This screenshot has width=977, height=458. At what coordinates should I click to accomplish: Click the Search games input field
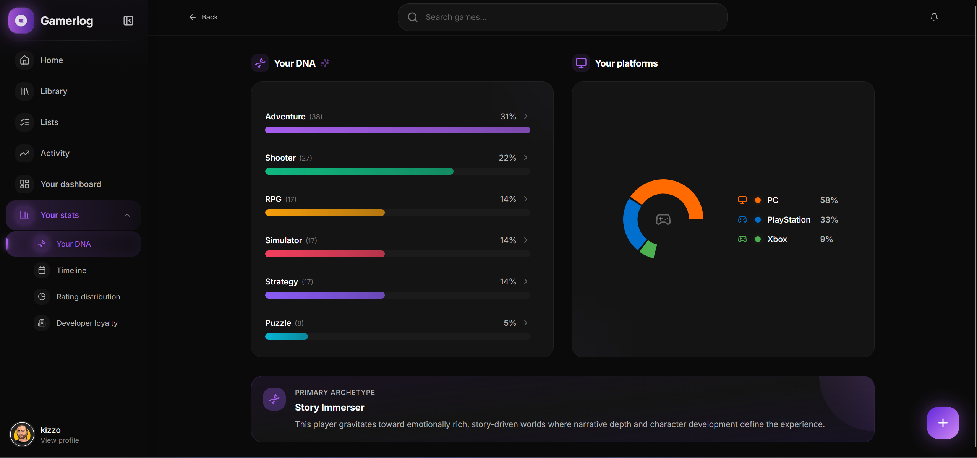point(562,17)
